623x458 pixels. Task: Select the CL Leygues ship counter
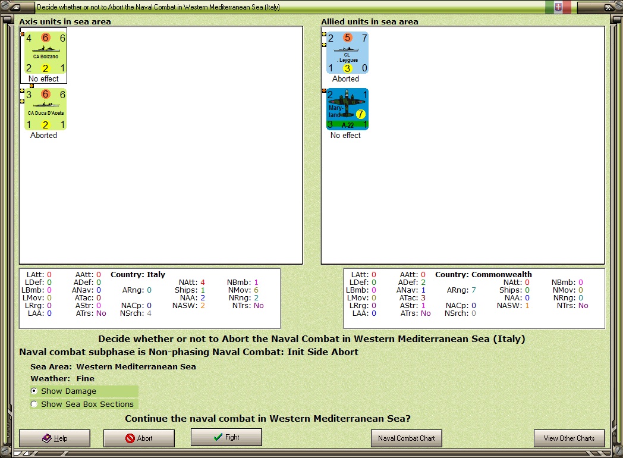click(347, 53)
